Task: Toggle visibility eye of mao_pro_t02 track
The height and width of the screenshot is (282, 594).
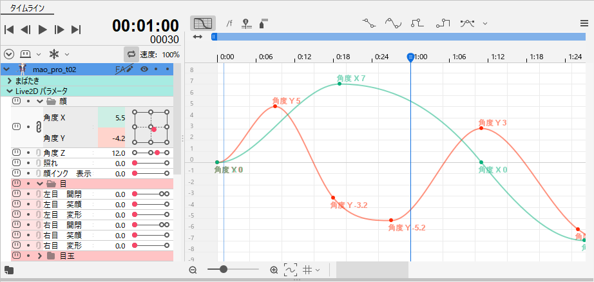Action: click(144, 69)
